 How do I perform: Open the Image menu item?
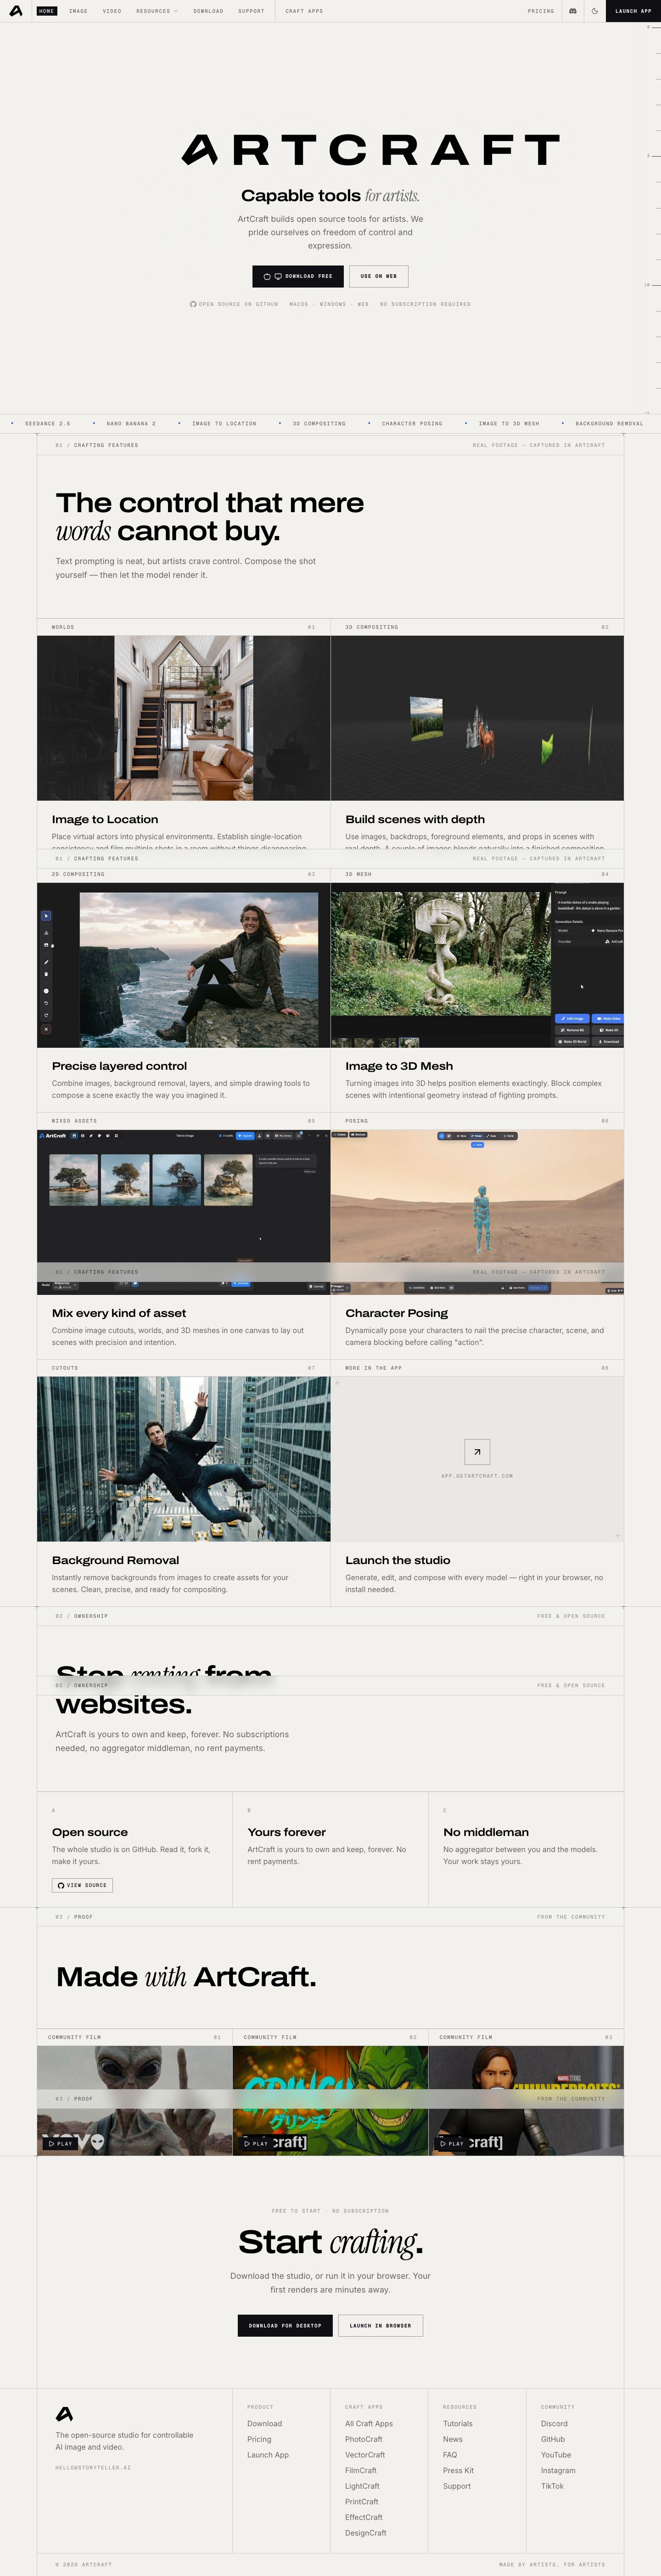tap(78, 11)
